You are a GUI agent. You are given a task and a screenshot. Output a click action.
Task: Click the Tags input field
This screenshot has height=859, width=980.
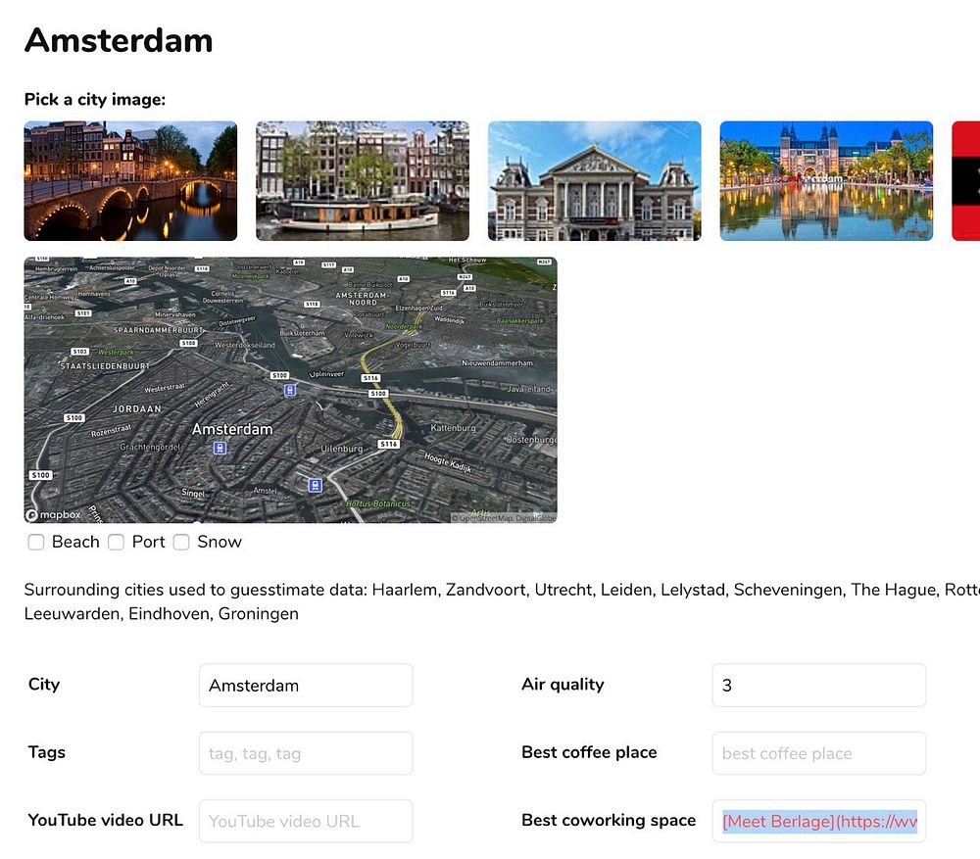(x=306, y=753)
